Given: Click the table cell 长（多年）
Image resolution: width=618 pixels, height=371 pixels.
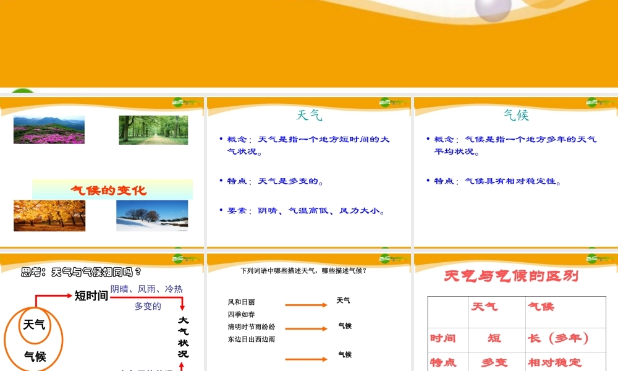Looking at the screenshot, I should pos(559,338).
